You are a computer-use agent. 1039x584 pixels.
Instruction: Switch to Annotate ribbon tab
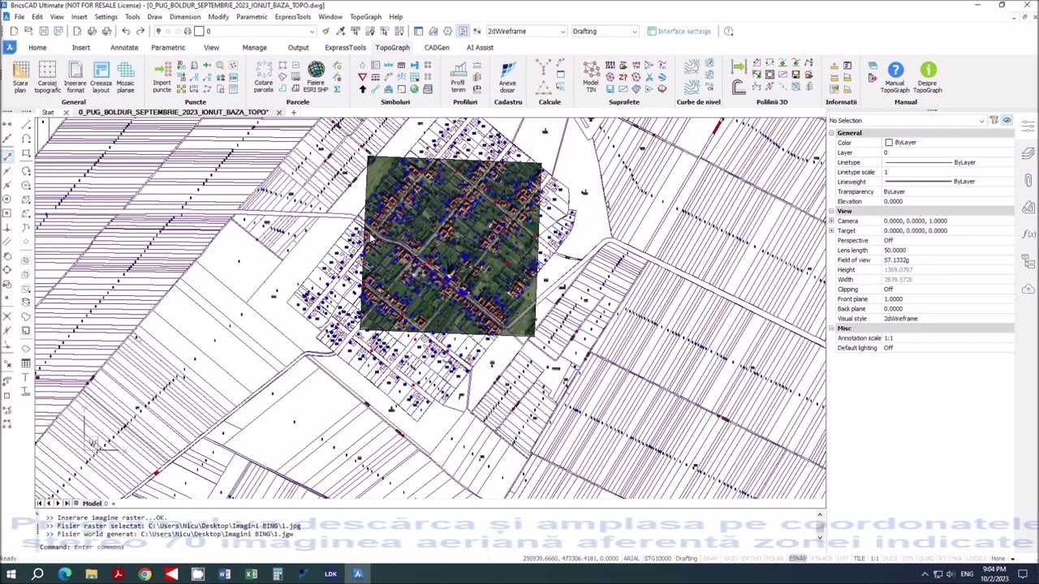click(124, 47)
